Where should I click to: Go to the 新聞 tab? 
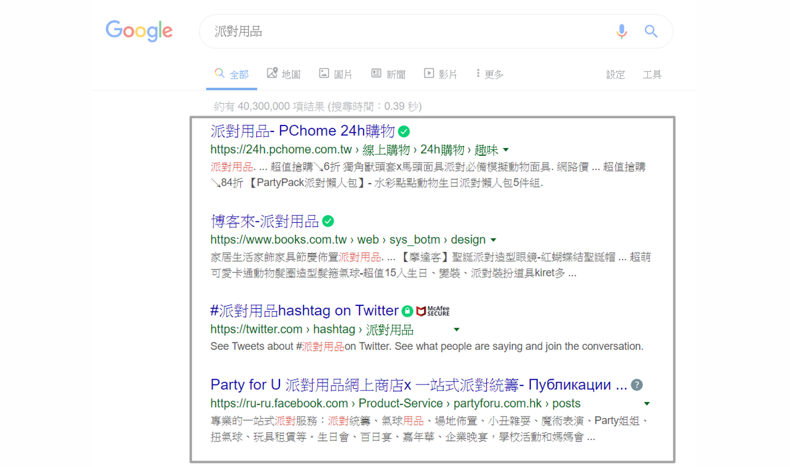click(x=389, y=74)
